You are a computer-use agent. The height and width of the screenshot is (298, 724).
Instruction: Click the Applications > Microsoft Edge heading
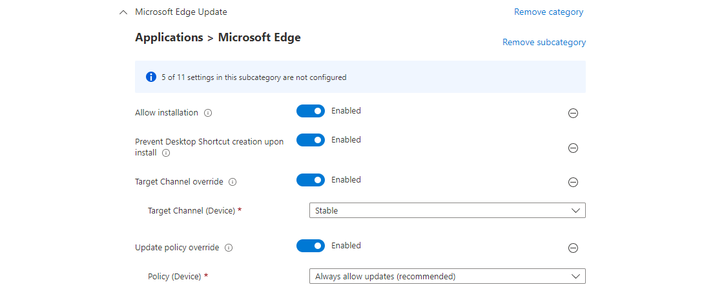click(218, 37)
